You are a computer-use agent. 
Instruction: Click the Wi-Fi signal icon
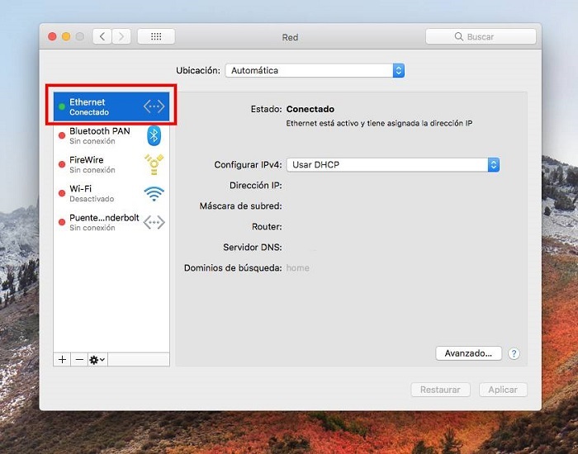pyautogui.click(x=154, y=193)
